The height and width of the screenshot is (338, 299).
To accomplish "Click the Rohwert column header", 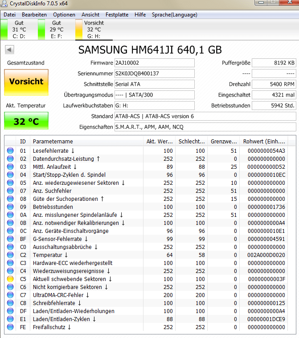I will coord(264,142).
